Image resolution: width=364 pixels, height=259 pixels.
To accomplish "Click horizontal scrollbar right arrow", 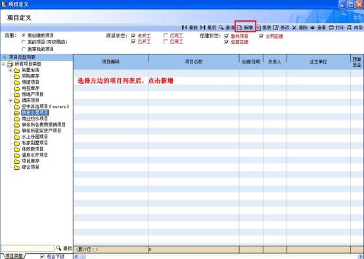I will 361,256.
